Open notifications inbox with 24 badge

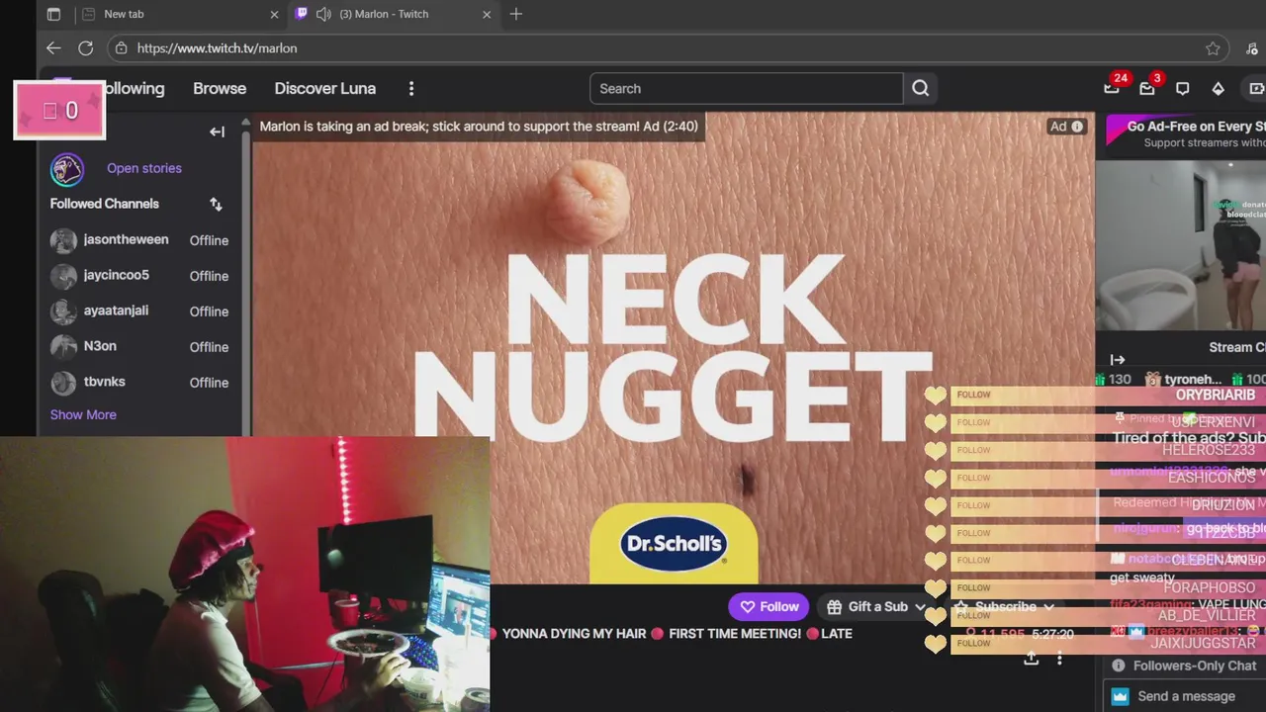(1113, 88)
